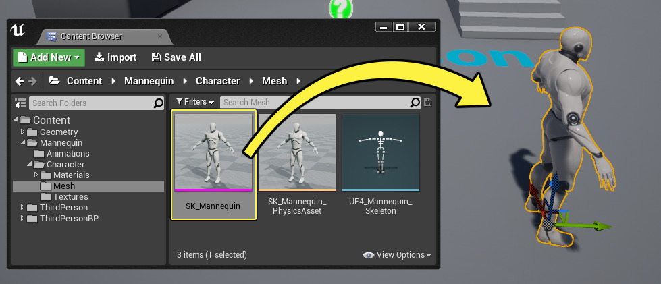Collapse the Character folder arrow
Image resolution: width=661 pixels, height=284 pixels.
click(x=30, y=165)
